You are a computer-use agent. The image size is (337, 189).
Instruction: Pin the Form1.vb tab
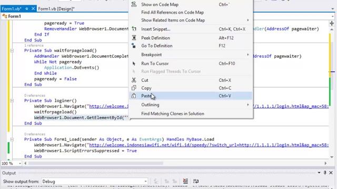pyautogui.click(x=27, y=9)
